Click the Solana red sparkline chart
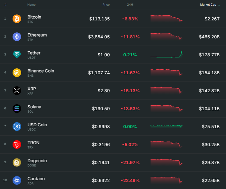Screen dimensions: 226x189 [166, 109]
